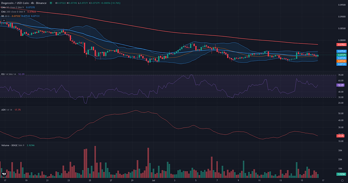Click the purple 52.09 RSI axis label
This screenshot has width=348, height=183.
pos(341,85)
